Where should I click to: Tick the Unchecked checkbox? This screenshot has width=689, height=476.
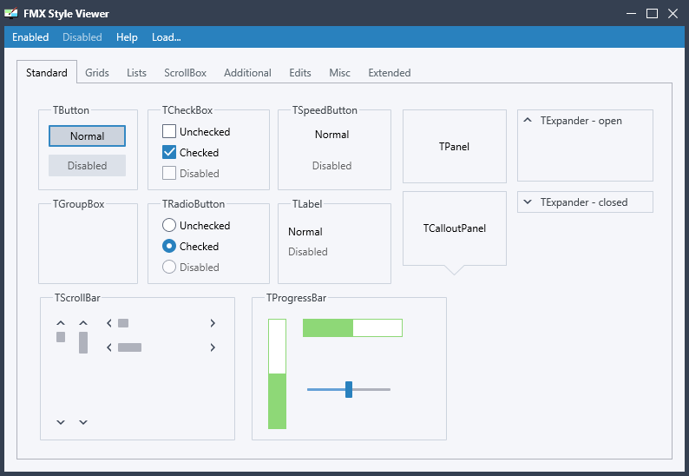[169, 131]
